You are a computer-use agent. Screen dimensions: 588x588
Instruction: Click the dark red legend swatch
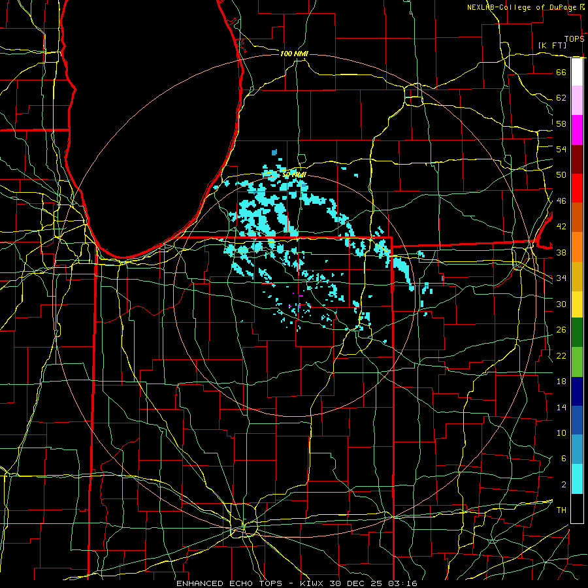coord(577,159)
